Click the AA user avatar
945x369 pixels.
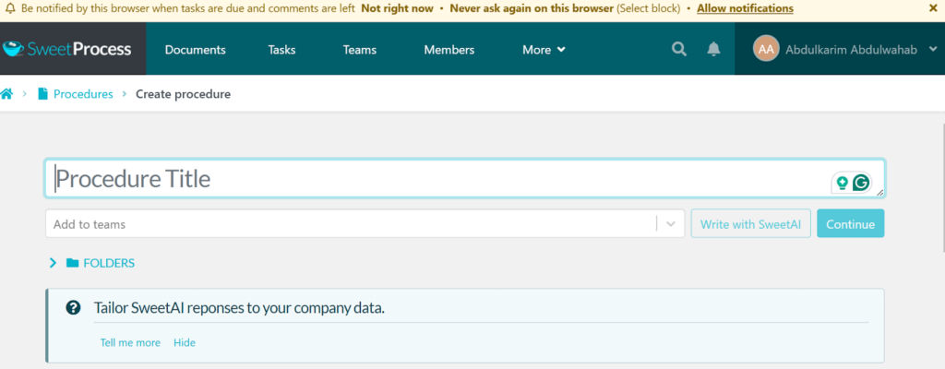[766, 50]
